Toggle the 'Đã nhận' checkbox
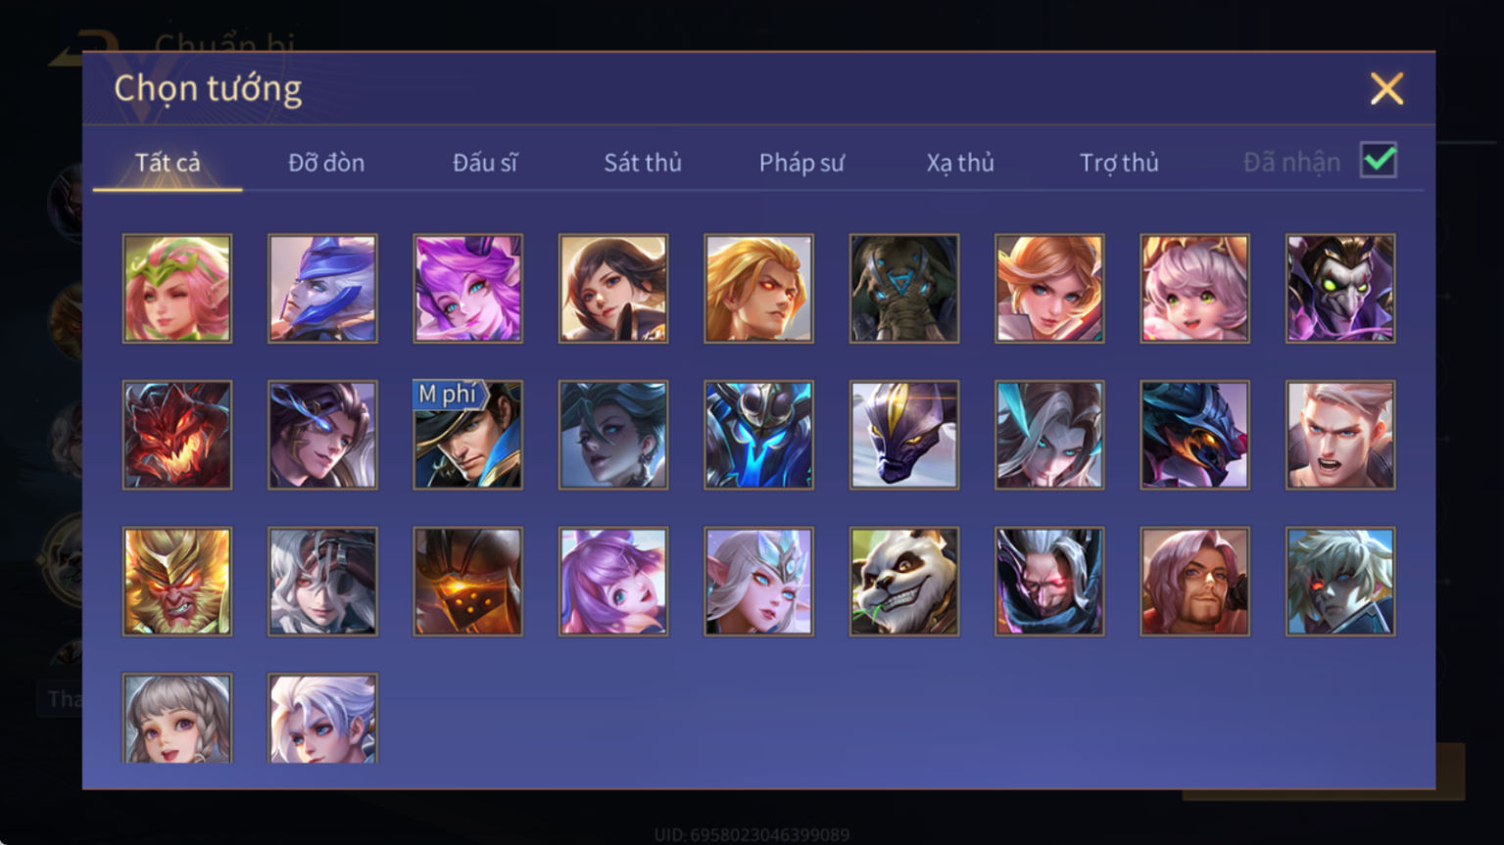1504x845 pixels. pyautogui.click(x=1378, y=161)
